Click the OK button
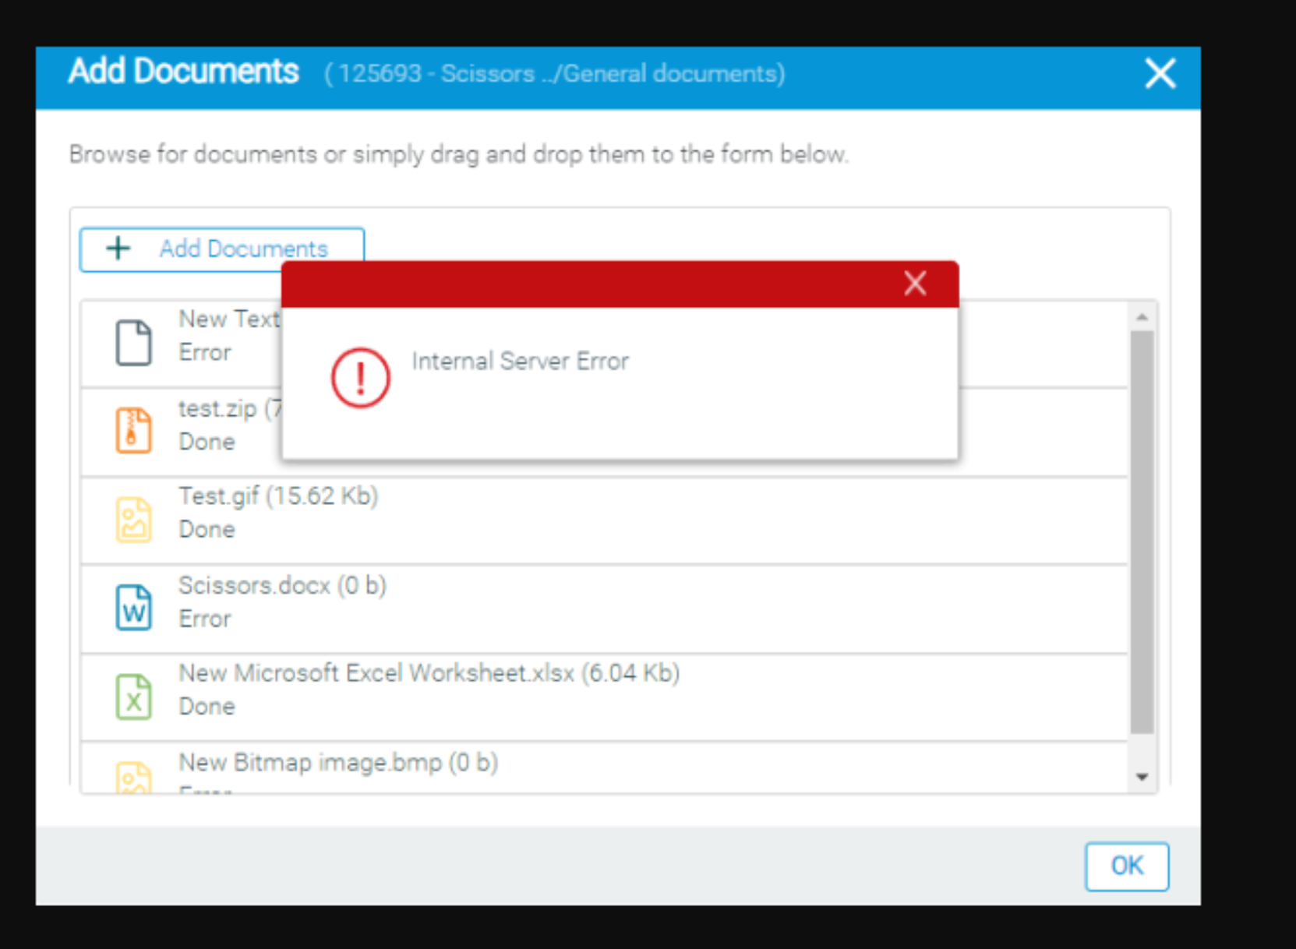 [x=1126, y=866]
